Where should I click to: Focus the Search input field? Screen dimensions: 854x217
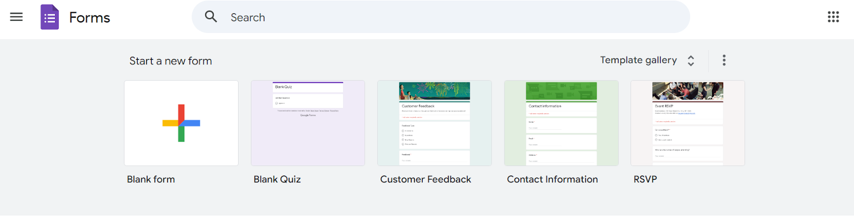click(x=440, y=17)
